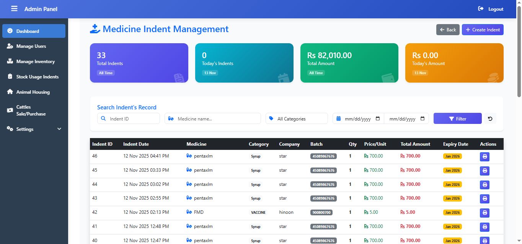
Task: Select Animal Housing in sidebar
Action: tap(33, 92)
